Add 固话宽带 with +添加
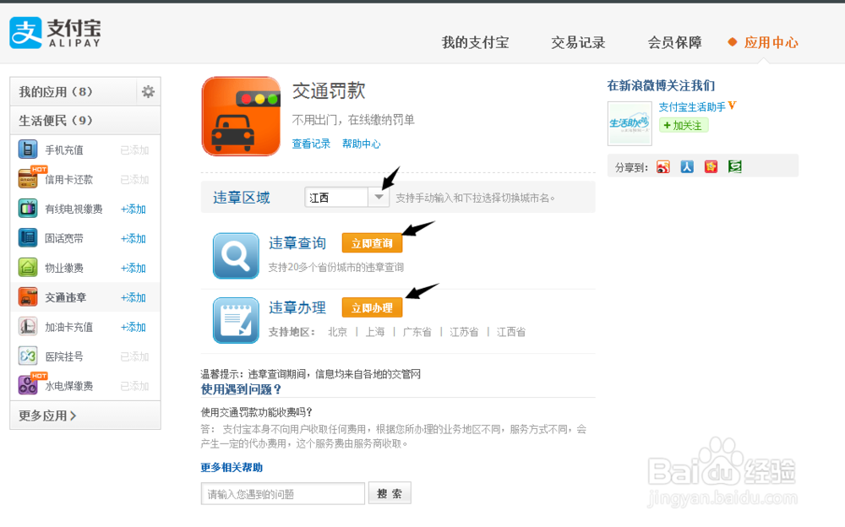Image resolution: width=845 pixels, height=527 pixels. point(134,239)
